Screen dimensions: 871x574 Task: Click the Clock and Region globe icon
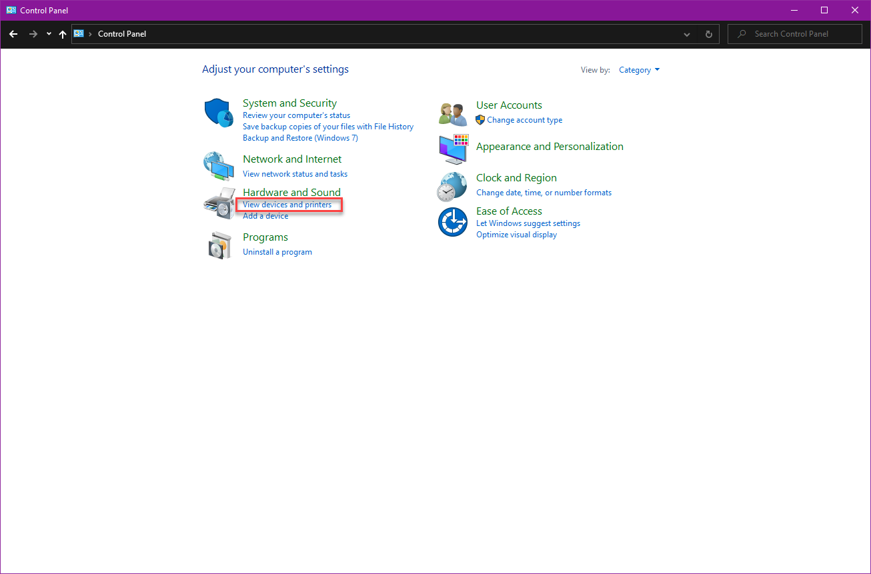point(452,186)
